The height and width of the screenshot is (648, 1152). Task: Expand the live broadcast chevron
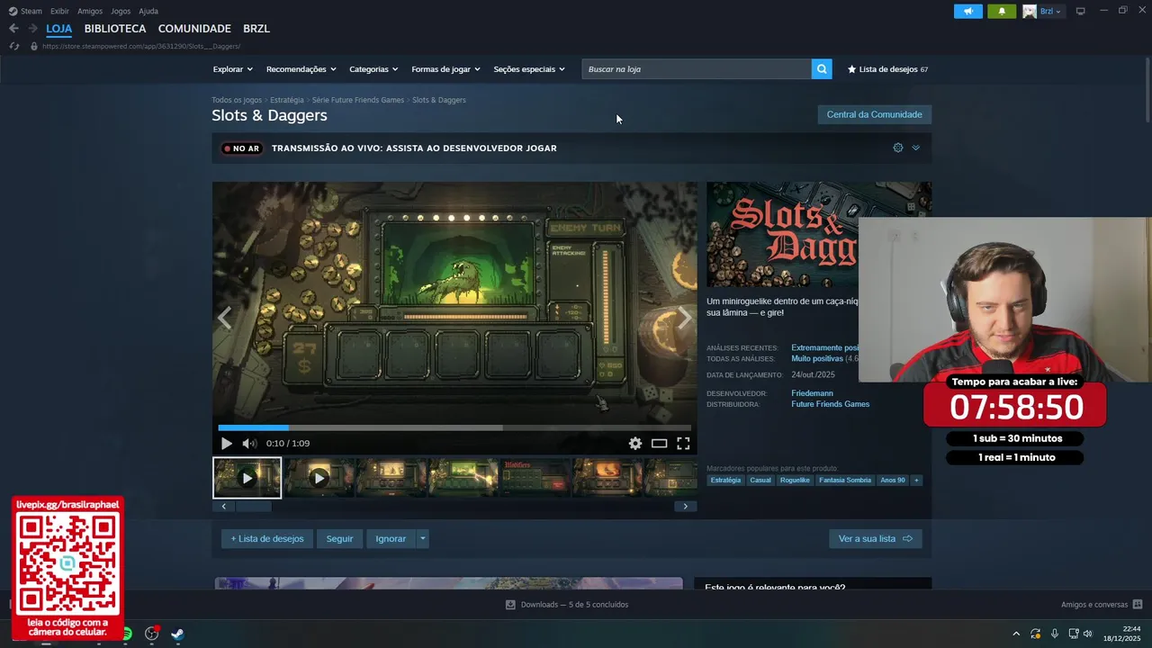(915, 148)
